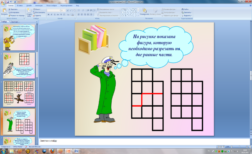
Task: Switch to the Вставка ribbon tab
Action: tap(20, 5)
